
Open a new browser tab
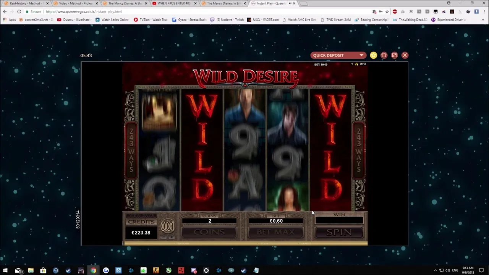[304, 3]
